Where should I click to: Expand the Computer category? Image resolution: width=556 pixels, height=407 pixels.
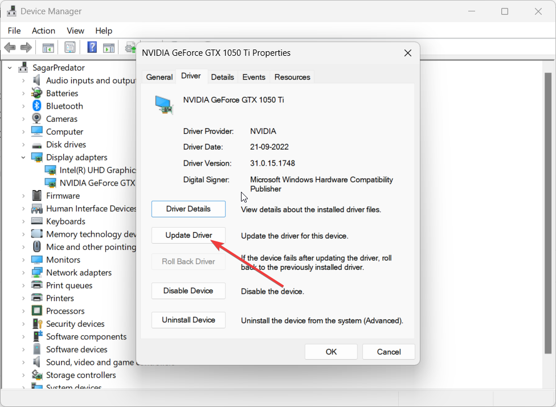click(23, 131)
